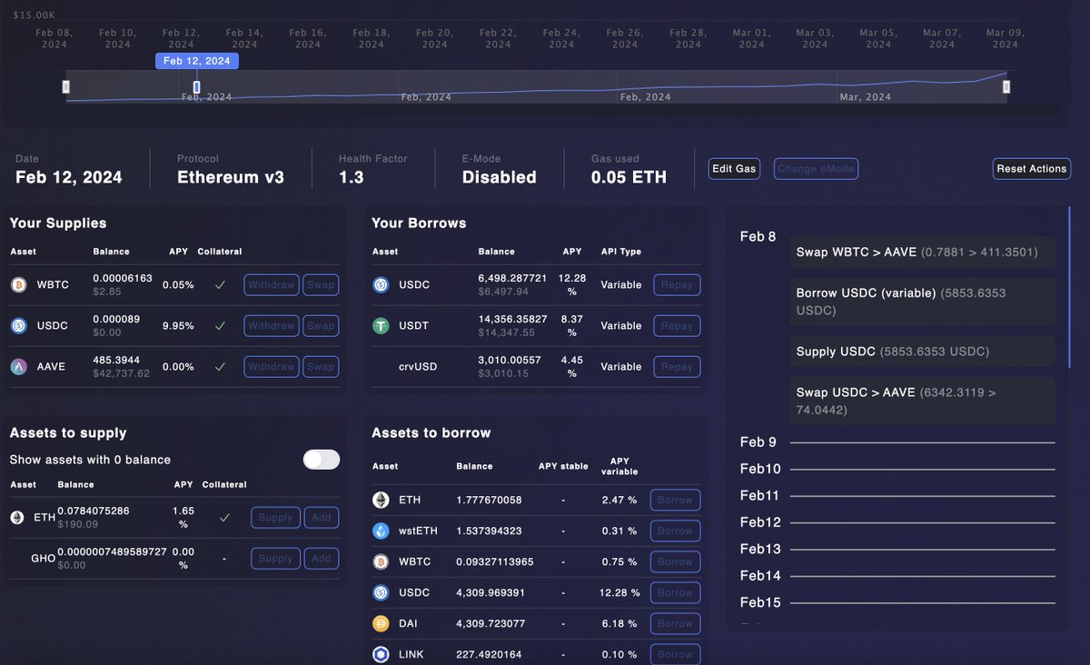
Task: Click the Health Factor value 1.3
Action: 352,177
